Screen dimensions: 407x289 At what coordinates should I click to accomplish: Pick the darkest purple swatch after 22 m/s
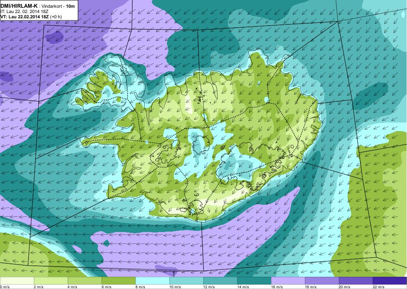point(390,281)
